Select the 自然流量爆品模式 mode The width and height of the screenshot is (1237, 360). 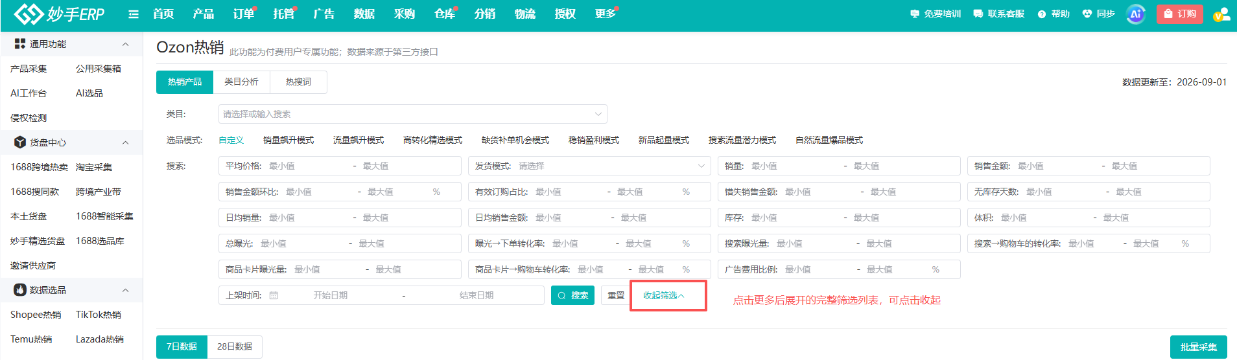(x=829, y=141)
